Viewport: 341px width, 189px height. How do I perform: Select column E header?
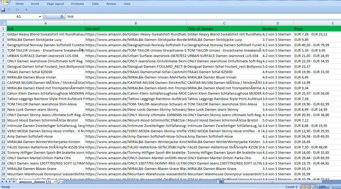pyautogui.click(x=317, y=23)
